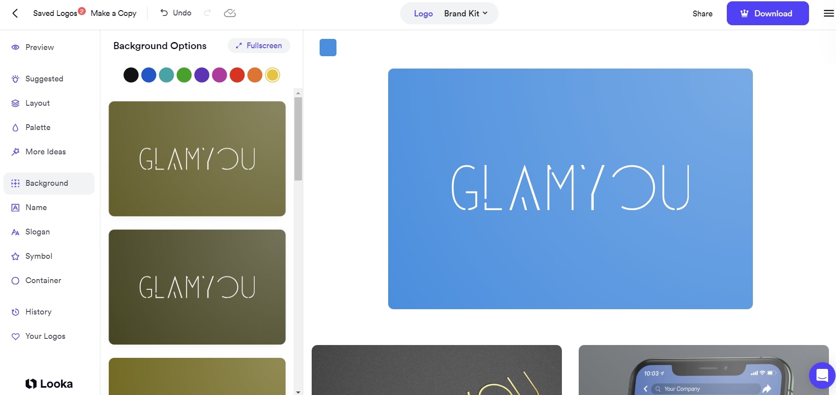Click the Share button
This screenshot has height=395, width=836.
click(x=702, y=14)
